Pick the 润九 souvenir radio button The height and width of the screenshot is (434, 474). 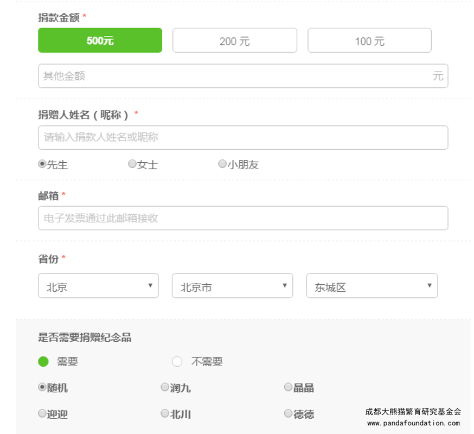(x=165, y=387)
